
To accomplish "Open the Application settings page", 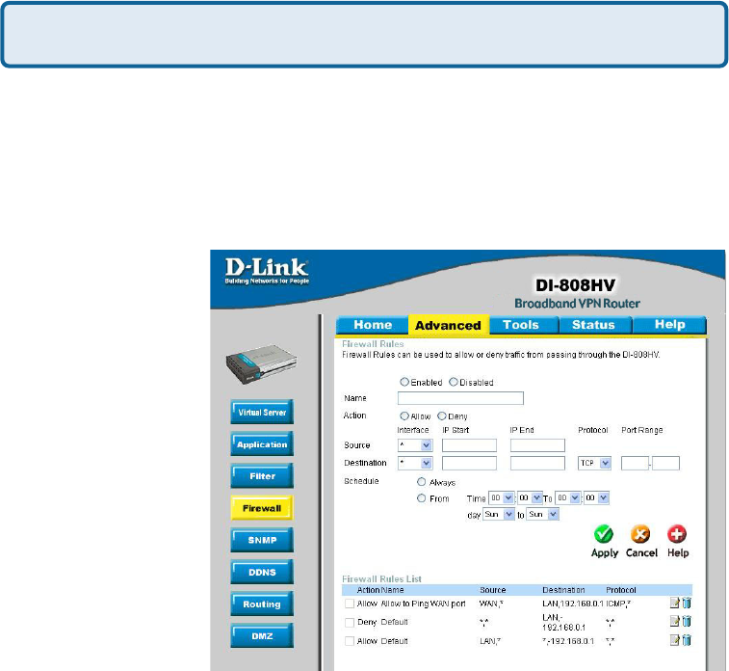I will tap(262, 443).
